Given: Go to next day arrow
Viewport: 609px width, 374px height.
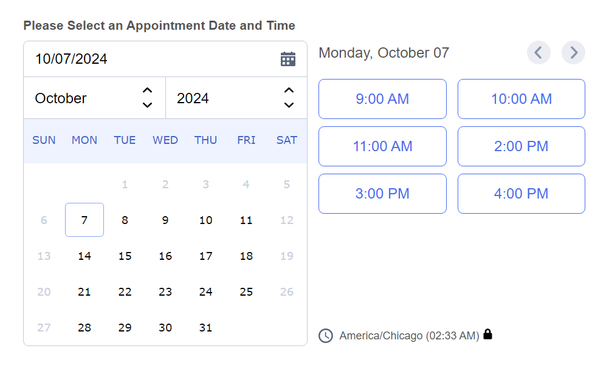Looking at the screenshot, I should click(x=573, y=53).
